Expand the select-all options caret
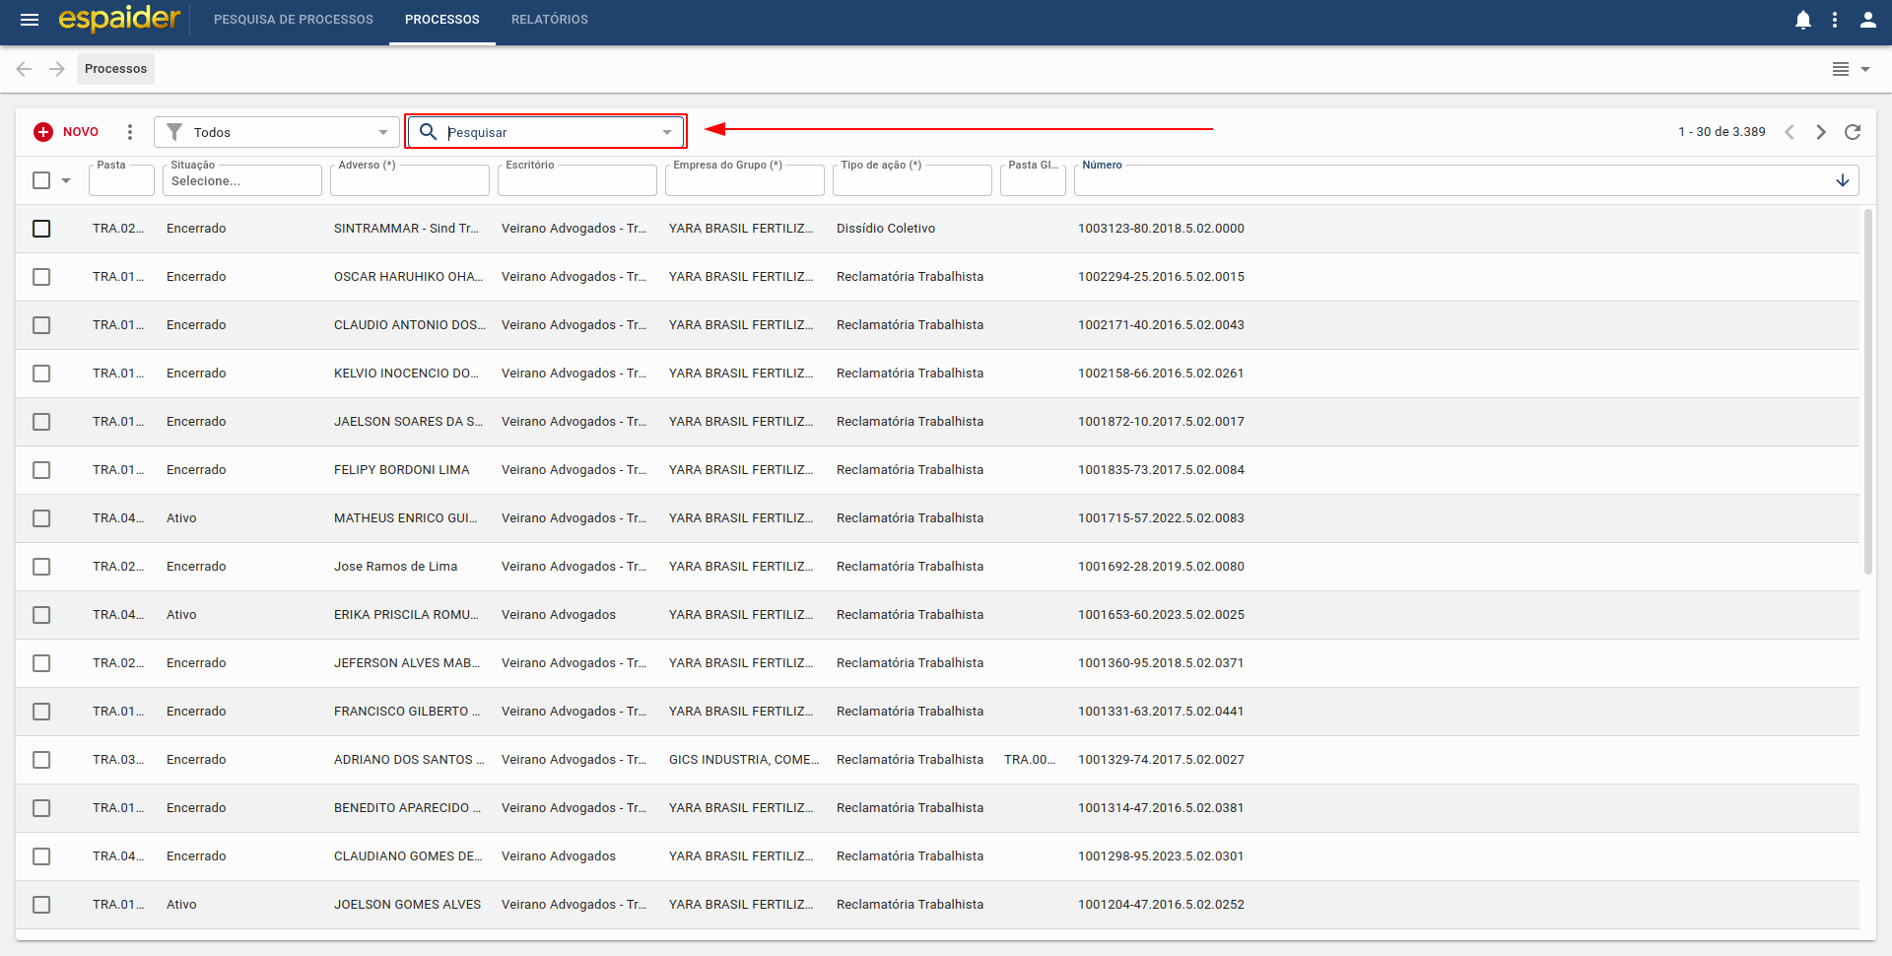1892x956 pixels. click(66, 180)
